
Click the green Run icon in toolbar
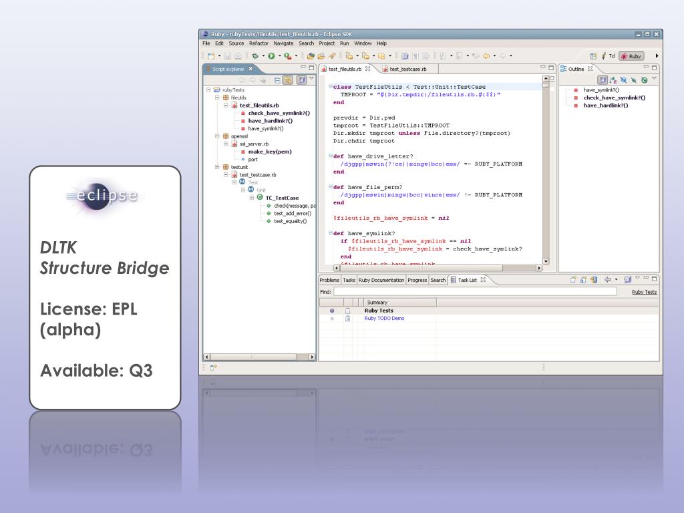click(271, 56)
